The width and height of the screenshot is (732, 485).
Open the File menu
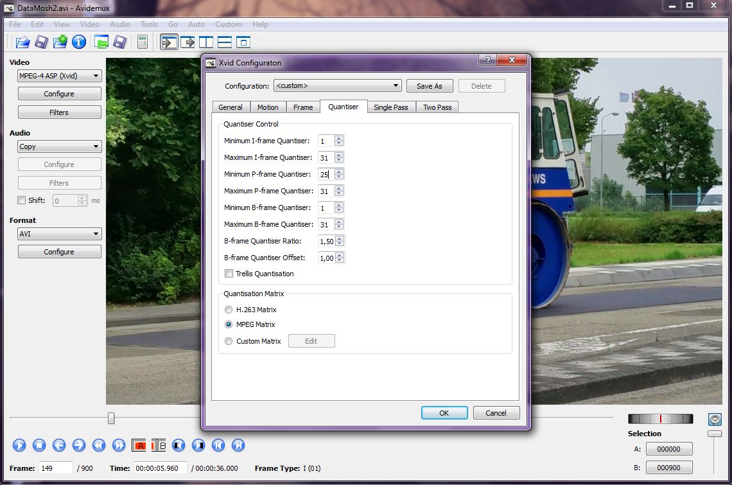(15, 24)
